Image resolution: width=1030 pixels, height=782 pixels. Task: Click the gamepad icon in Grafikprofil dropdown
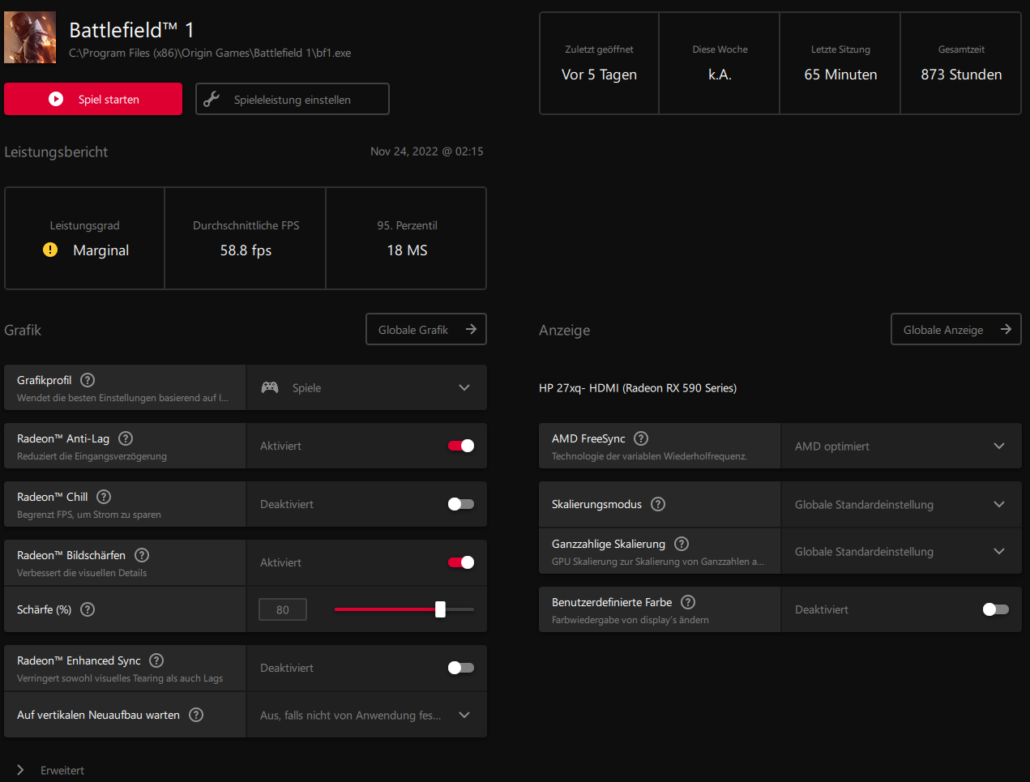(270, 387)
